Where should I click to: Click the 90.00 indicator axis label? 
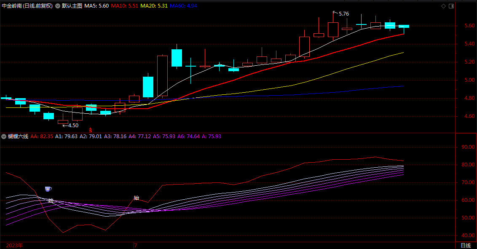[x=468, y=147]
